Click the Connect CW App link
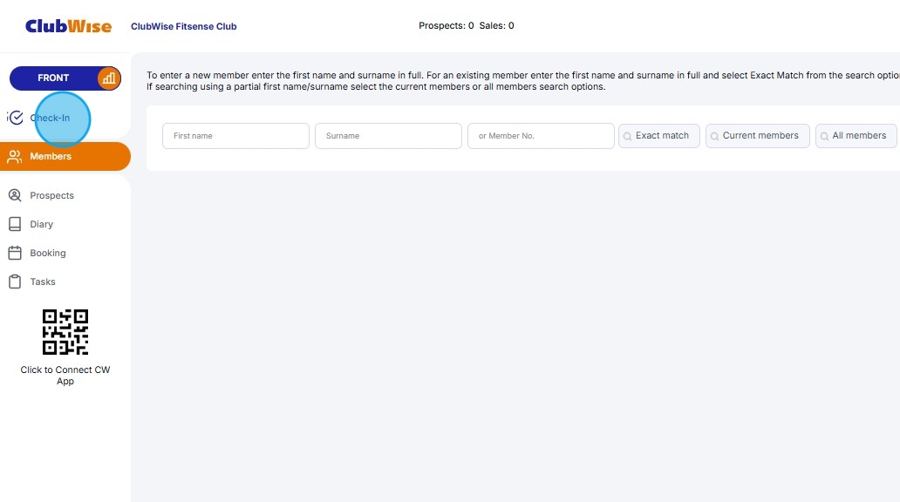900x502 pixels. (x=65, y=376)
